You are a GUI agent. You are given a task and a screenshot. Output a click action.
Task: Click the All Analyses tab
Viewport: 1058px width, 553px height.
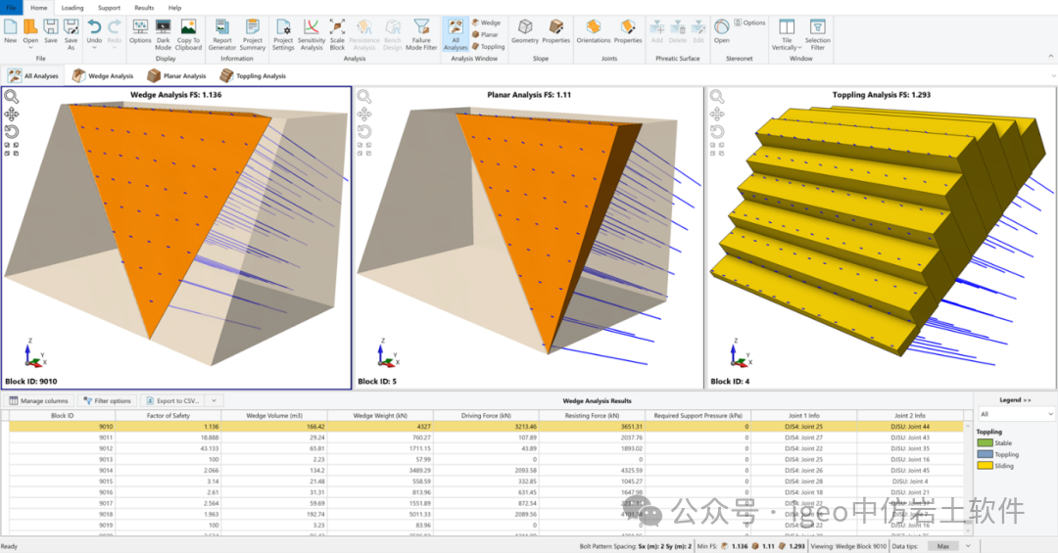tap(33, 76)
